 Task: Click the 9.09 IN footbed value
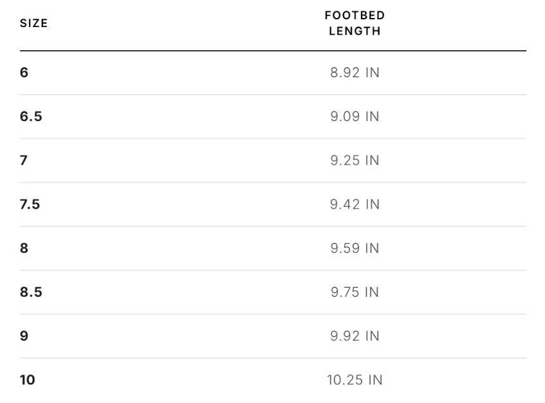(x=355, y=117)
